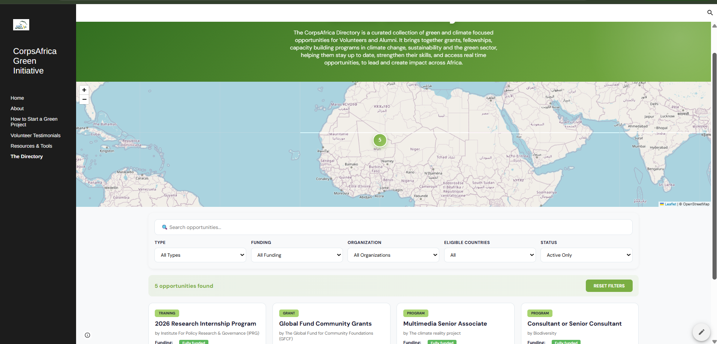
Task: Open the Multimedia Senior Associate card
Action: (455, 323)
